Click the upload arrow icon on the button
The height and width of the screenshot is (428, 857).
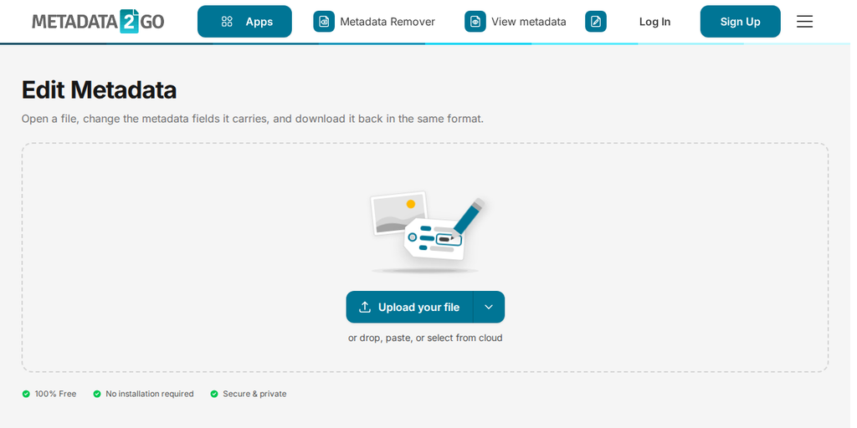pyautogui.click(x=365, y=308)
